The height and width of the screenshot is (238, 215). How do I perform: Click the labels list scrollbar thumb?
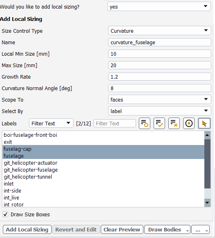[x=207, y=163]
